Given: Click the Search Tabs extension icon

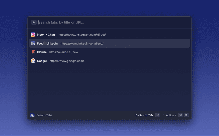Looking at the screenshot, I should 32,115.
